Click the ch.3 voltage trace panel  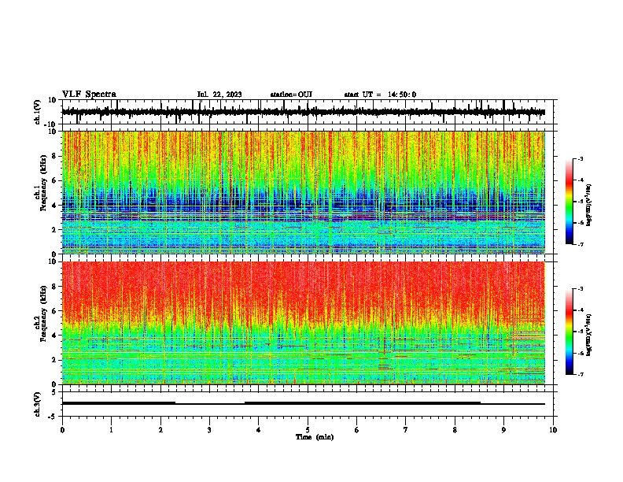tap(308, 404)
